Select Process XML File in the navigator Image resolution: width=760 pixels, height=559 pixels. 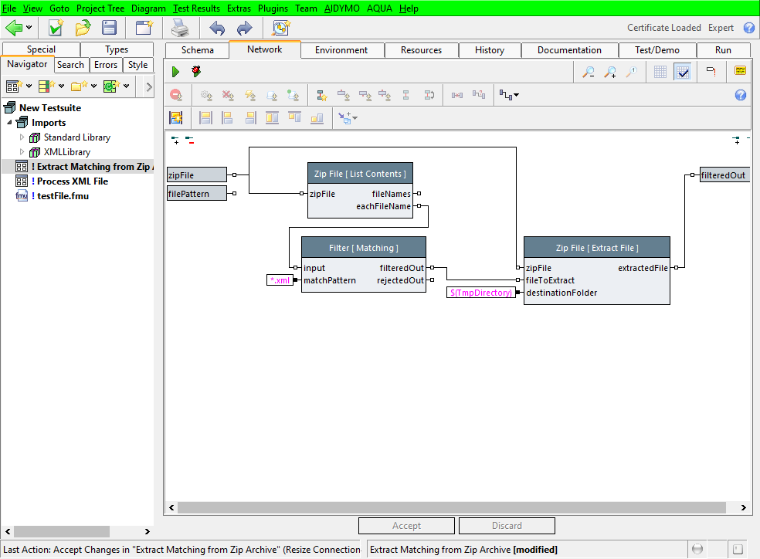(70, 181)
